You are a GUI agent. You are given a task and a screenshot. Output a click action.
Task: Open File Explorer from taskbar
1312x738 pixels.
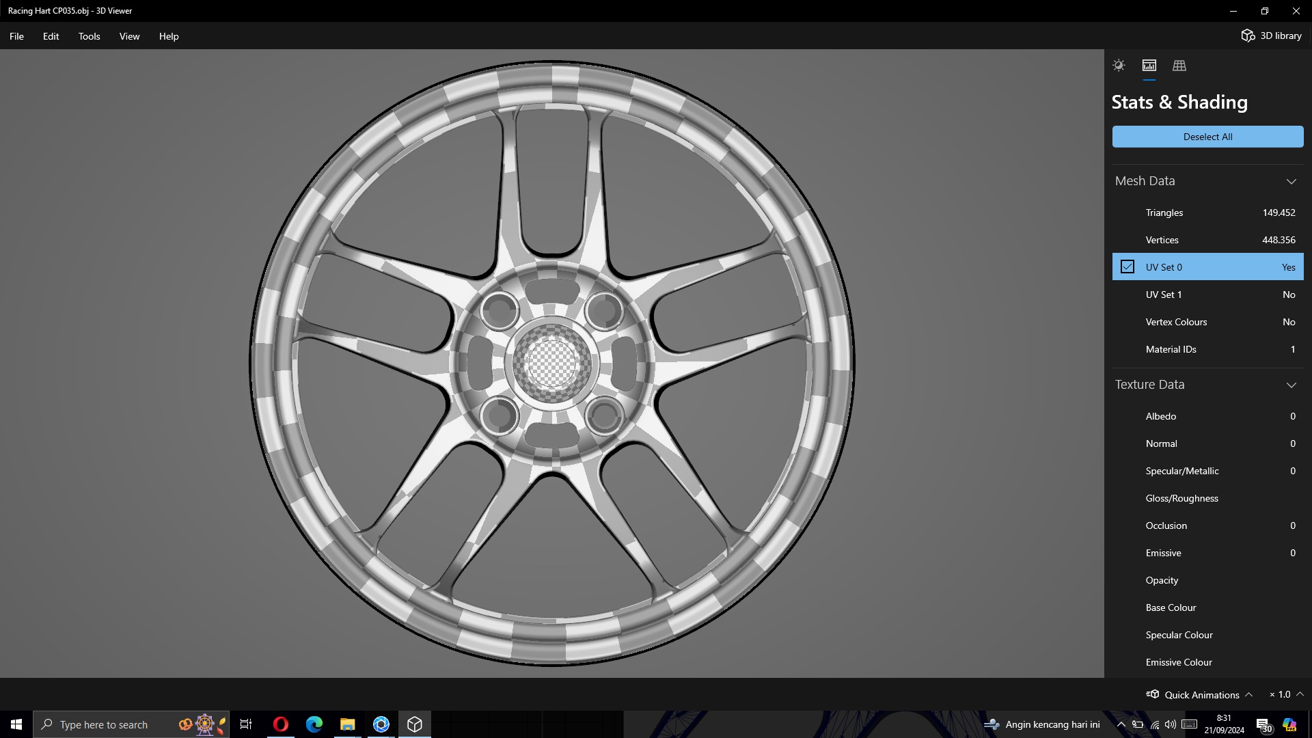347,724
